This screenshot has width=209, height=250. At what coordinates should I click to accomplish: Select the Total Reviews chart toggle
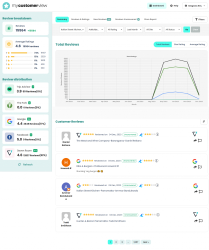tap(162, 44)
